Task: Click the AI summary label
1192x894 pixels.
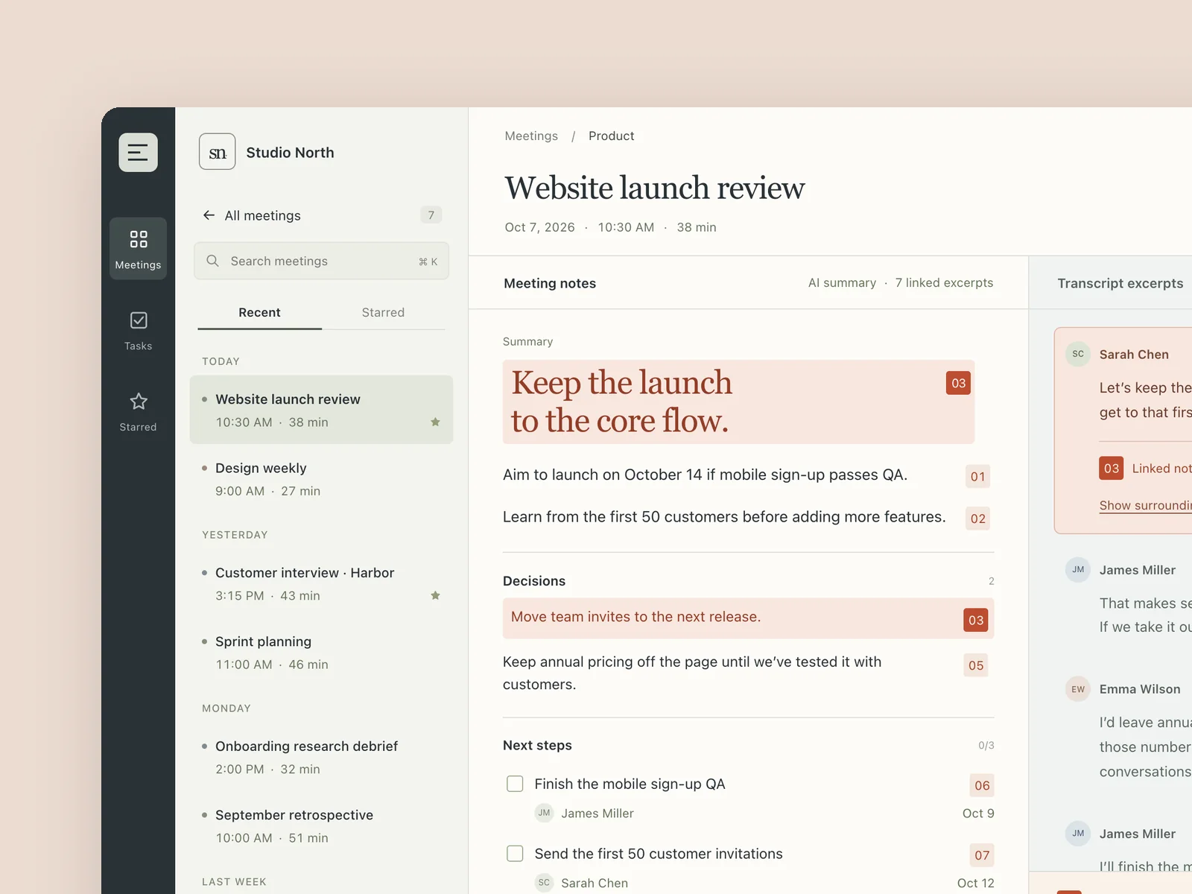Action: click(842, 283)
